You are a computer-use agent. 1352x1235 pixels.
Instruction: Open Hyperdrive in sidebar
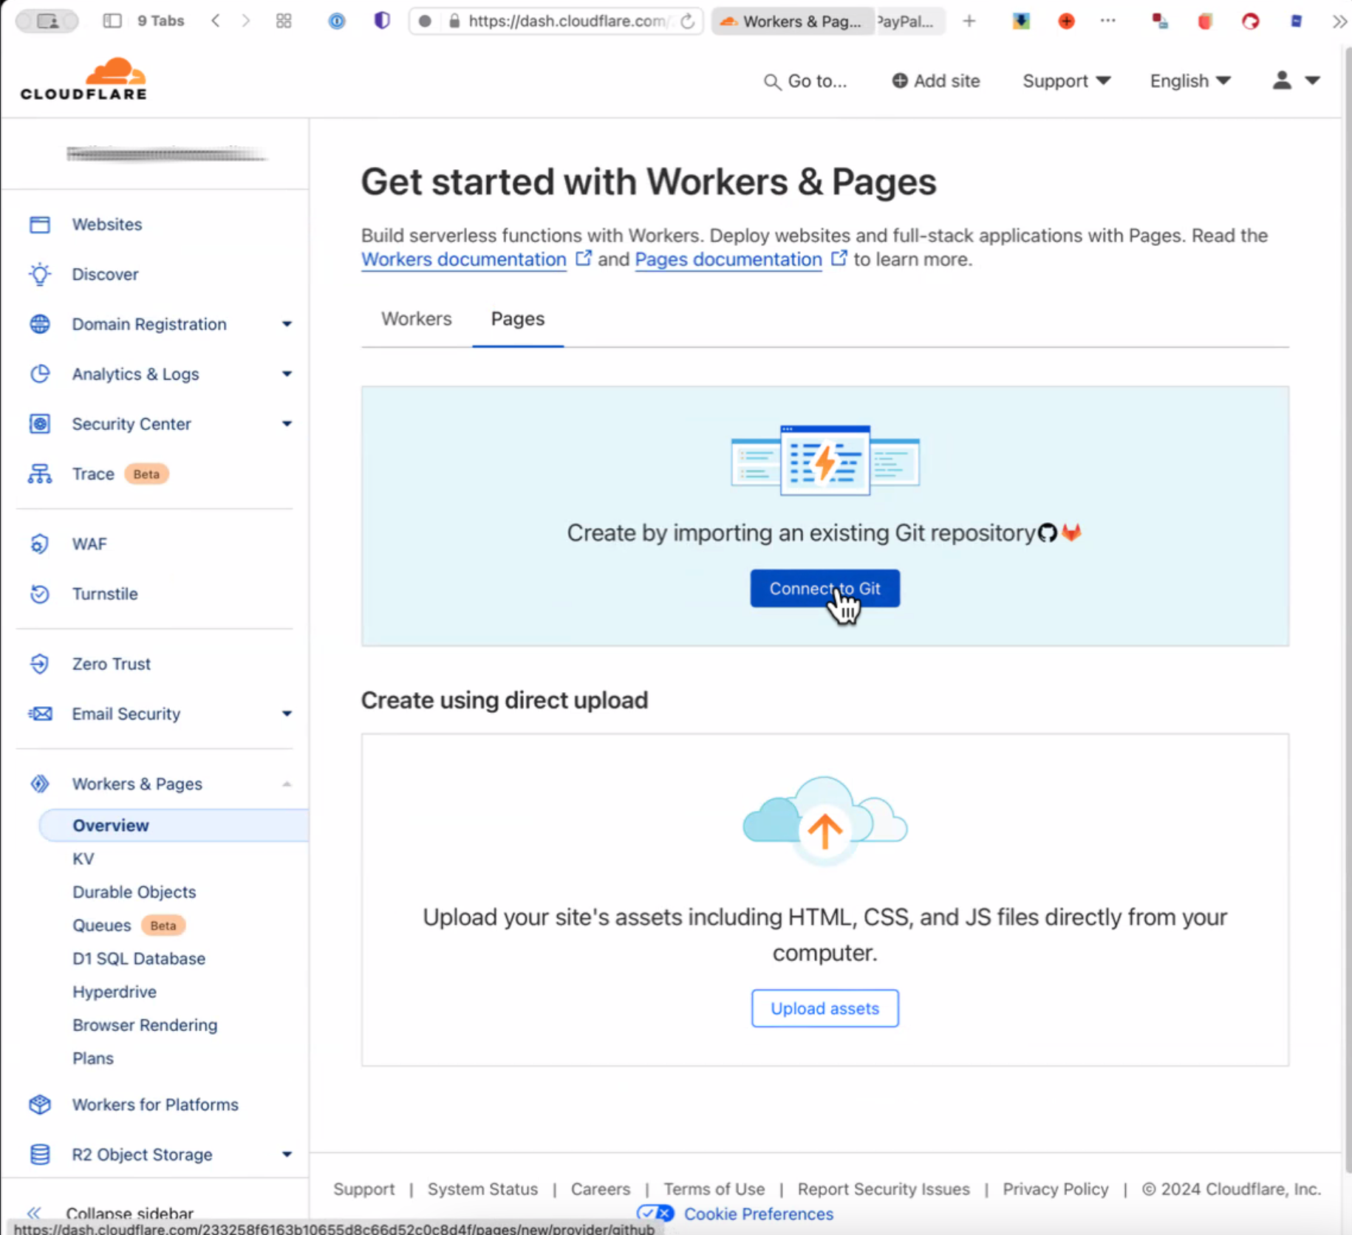[x=115, y=991]
